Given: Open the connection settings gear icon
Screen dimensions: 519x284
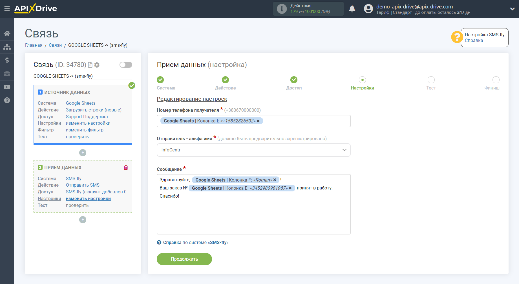Looking at the screenshot, I should (97, 65).
